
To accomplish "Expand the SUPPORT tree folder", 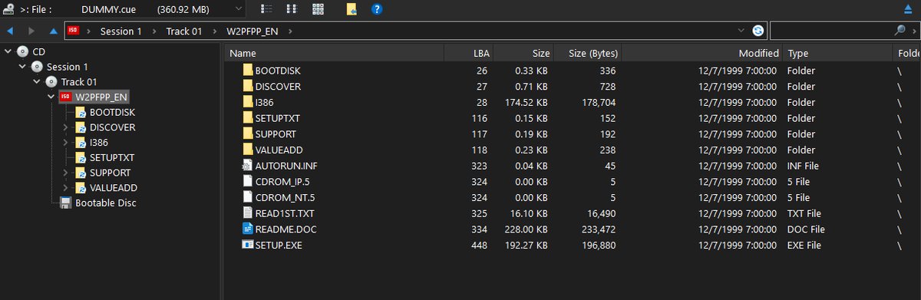I will tap(66, 173).
